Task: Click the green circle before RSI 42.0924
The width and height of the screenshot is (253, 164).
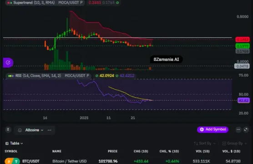Action: 96,76
